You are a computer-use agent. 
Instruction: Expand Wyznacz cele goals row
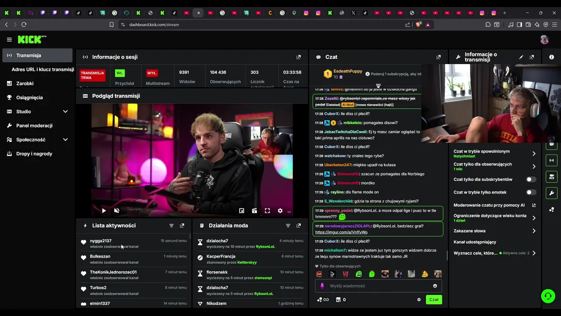(x=534, y=253)
